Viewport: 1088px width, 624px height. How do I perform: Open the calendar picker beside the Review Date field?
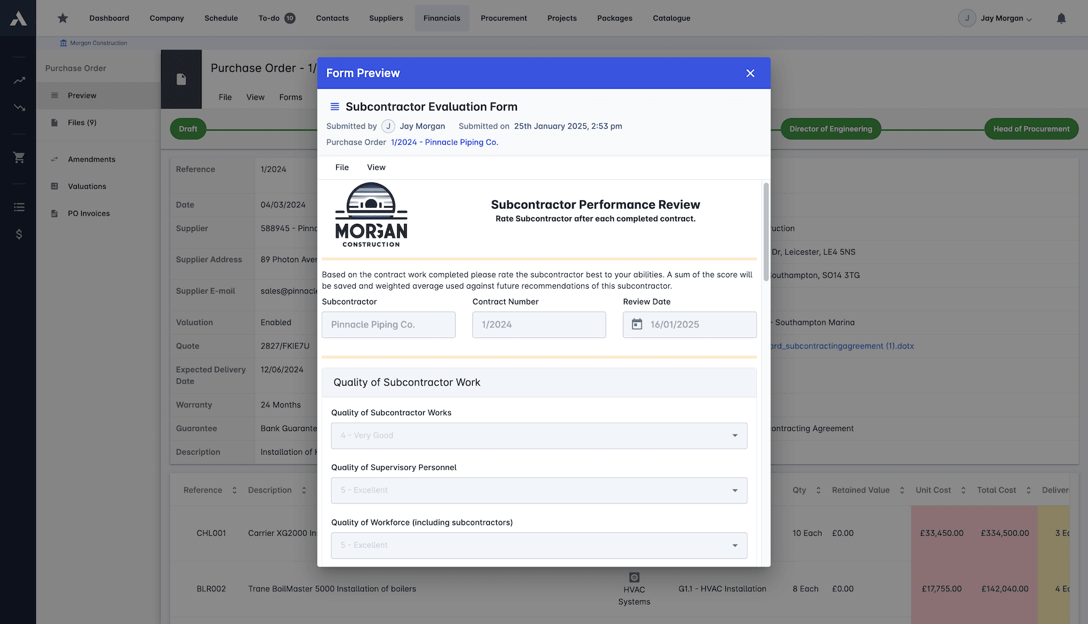(638, 324)
